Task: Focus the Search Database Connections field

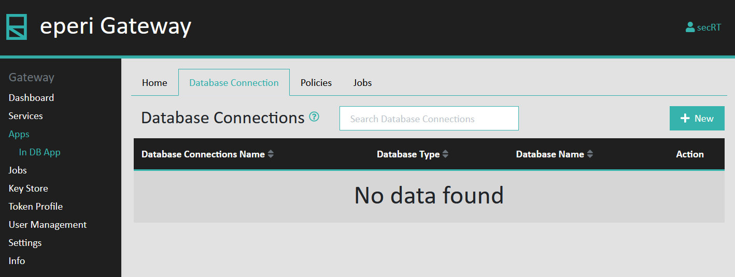Action: coord(429,119)
